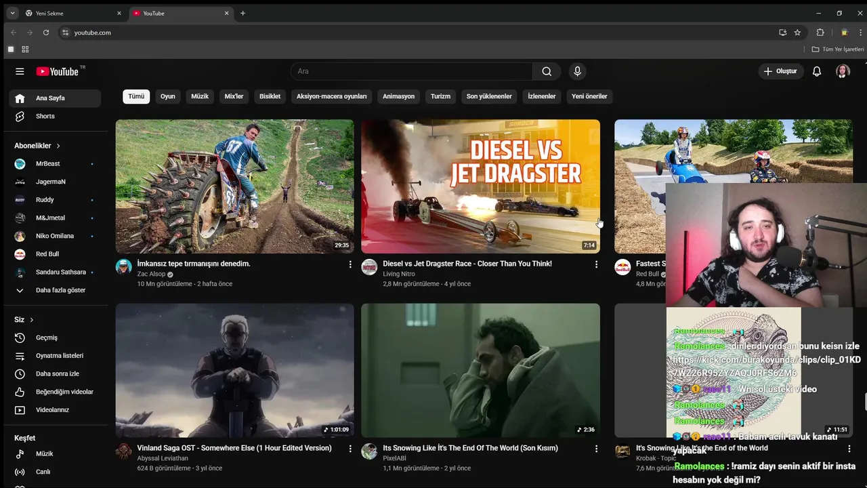Open Canlı live section
Screen dimensions: 867x488
[55, 472]
